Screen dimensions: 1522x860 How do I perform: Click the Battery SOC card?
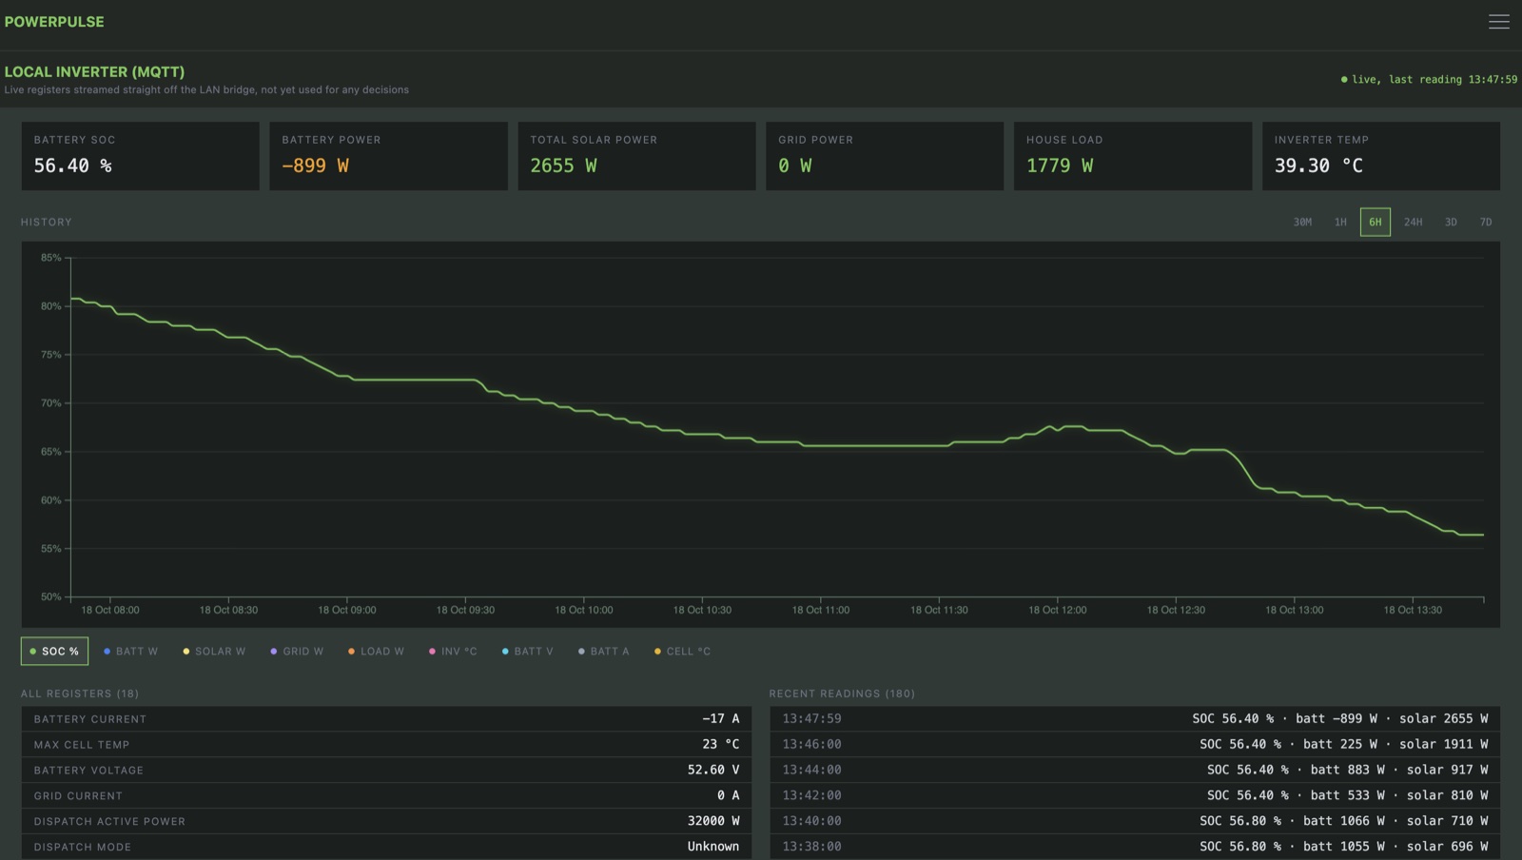pos(140,156)
